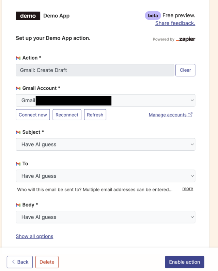The width and height of the screenshot is (218, 271).
Task: Click the beta badge
Action: tap(153, 16)
